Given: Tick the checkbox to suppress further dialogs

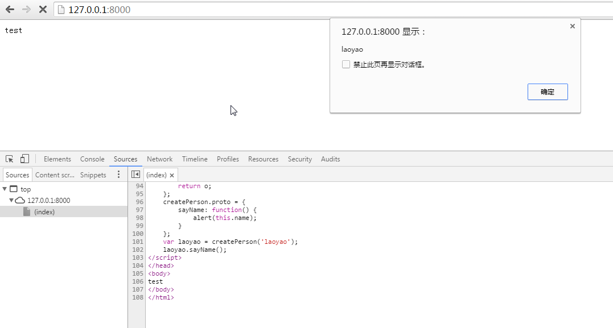Looking at the screenshot, I should pyautogui.click(x=346, y=64).
